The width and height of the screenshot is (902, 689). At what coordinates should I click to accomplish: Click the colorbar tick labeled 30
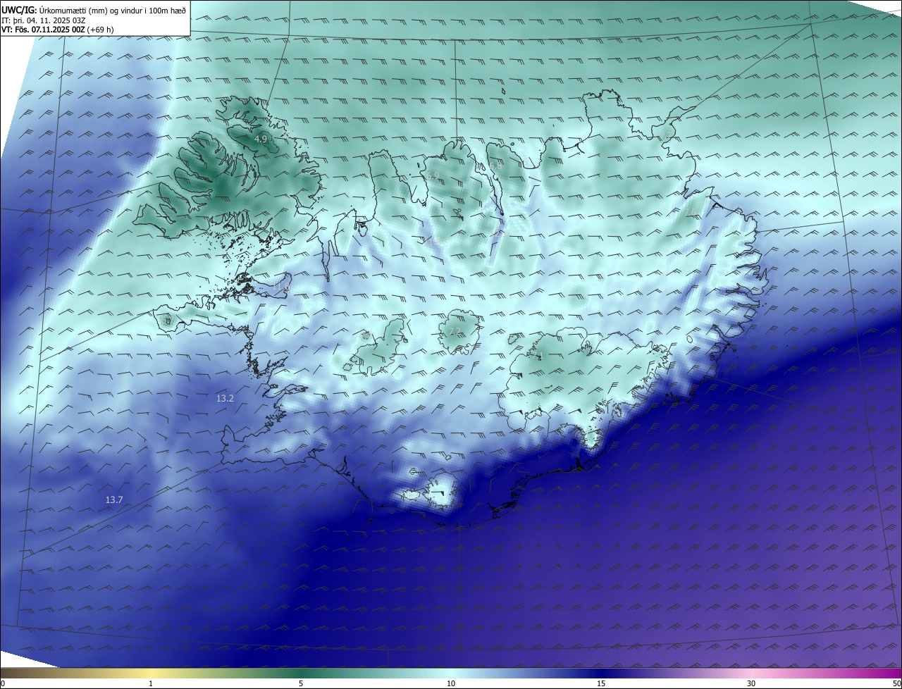click(x=751, y=683)
